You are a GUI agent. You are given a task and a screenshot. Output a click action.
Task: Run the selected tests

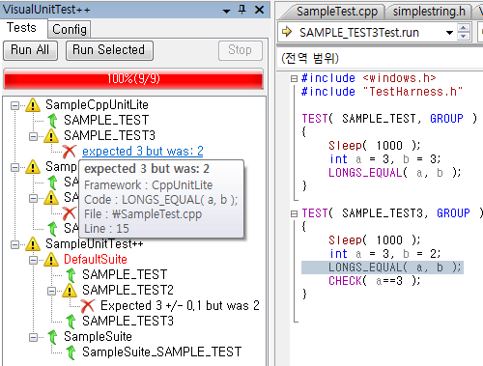109,50
